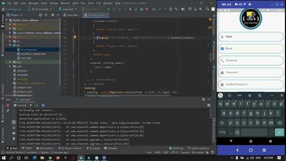Open the Logcat tool window

[93, 148]
